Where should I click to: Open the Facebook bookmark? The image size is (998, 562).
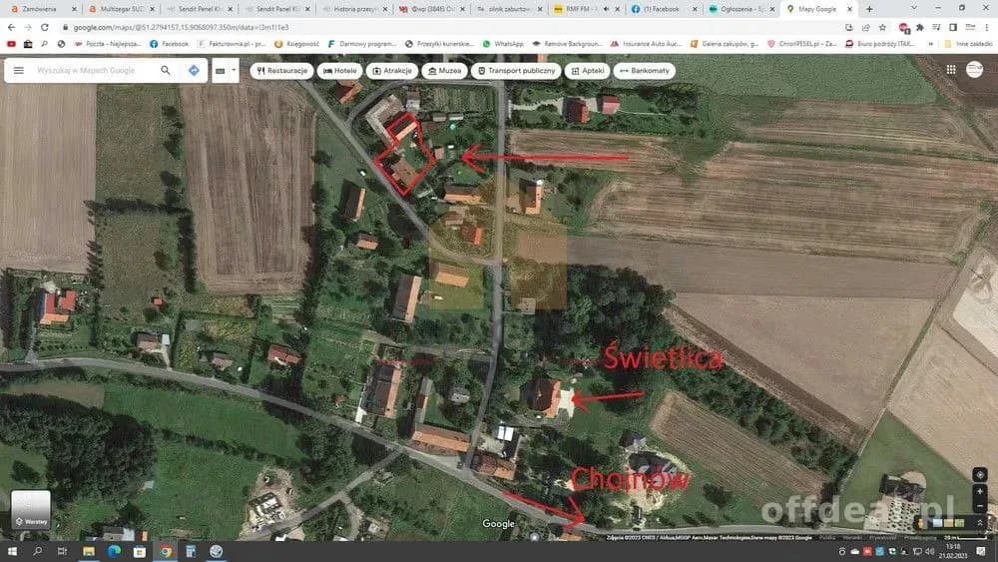[170, 44]
